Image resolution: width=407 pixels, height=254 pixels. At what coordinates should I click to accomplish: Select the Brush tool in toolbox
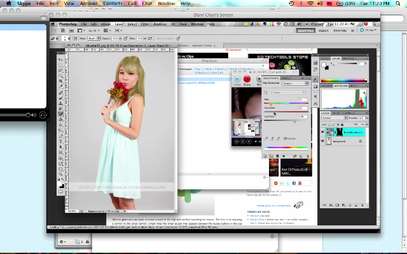pos(61,98)
